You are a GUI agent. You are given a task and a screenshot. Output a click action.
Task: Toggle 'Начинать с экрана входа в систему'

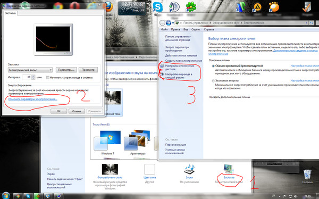(48, 78)
